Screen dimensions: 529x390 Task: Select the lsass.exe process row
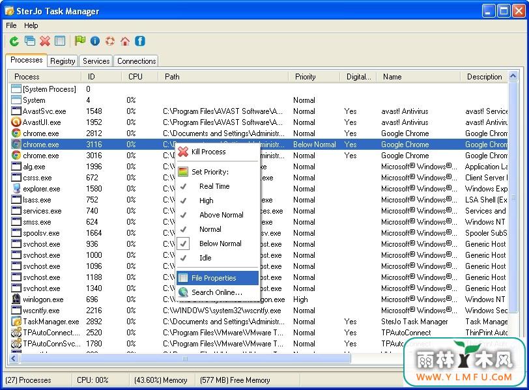click(258, 199)
